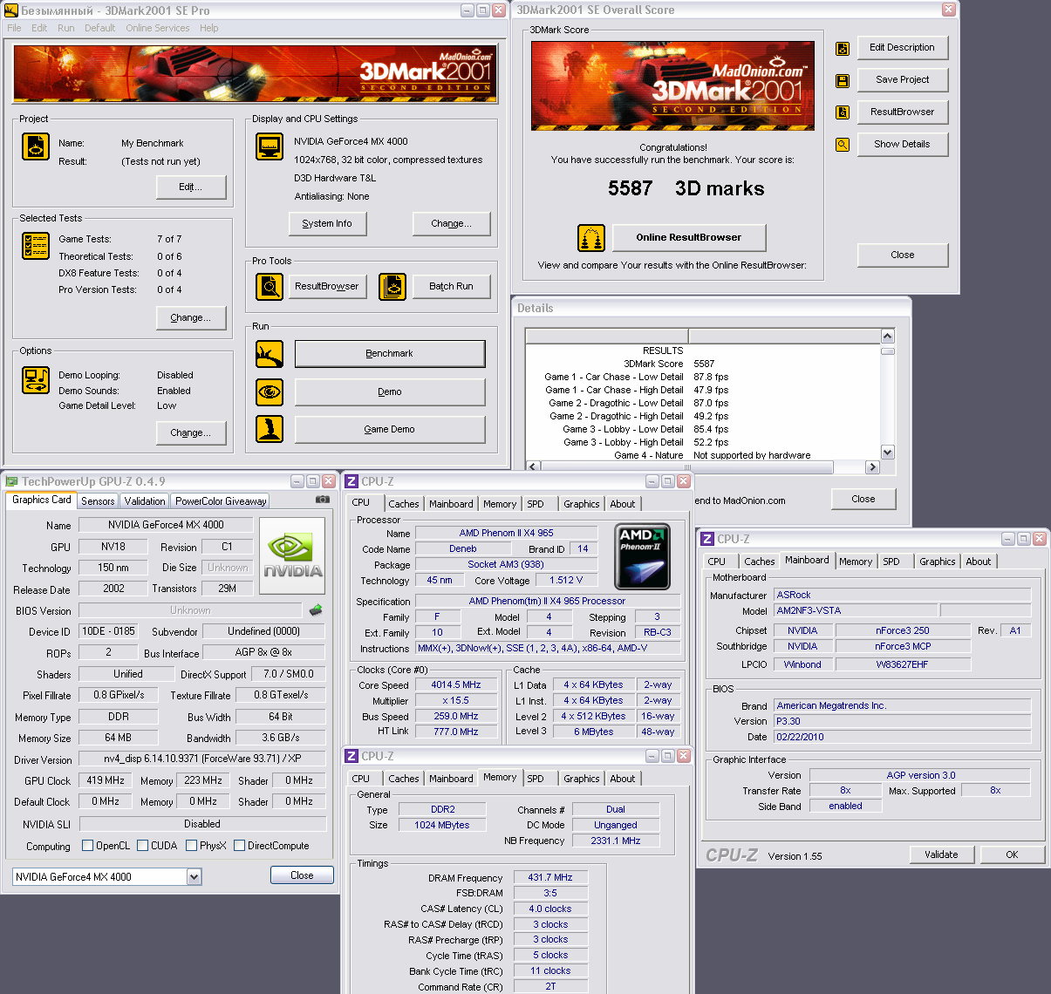
Task: Click the Edit Description button
Action: click(903, 48)
